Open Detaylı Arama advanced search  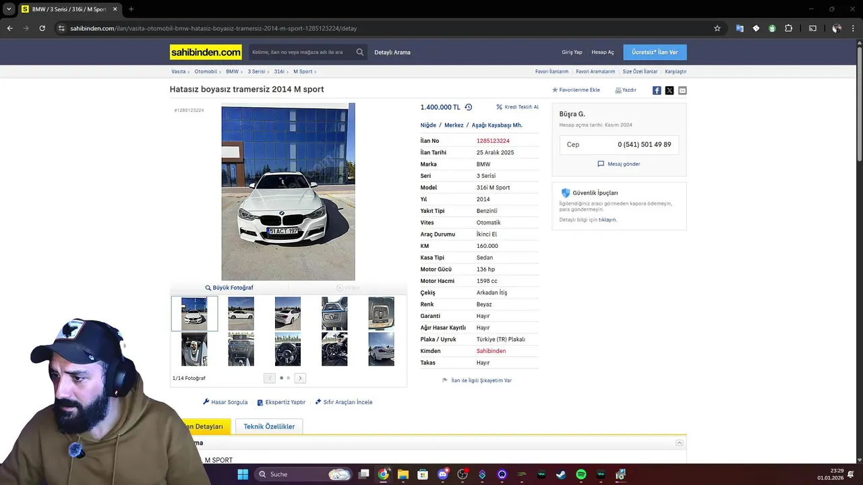coord(392,52)
